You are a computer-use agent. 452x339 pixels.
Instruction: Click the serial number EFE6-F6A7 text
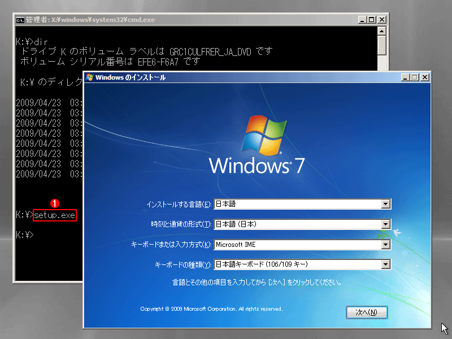[x=158, y=62]
